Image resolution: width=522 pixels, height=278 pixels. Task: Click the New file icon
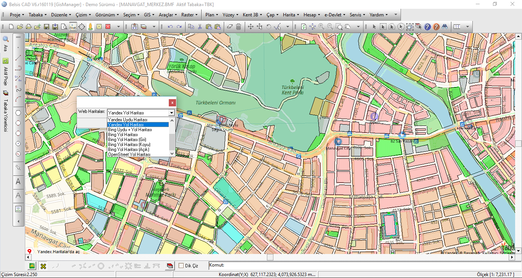click(11, 27)
